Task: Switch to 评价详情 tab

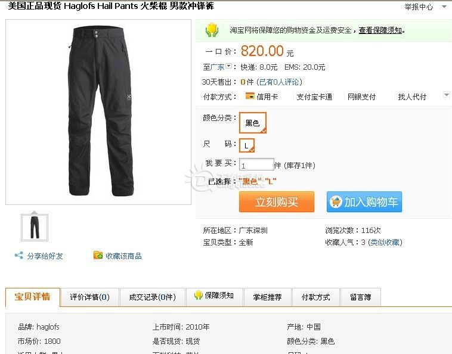Action: coord(89,297)
